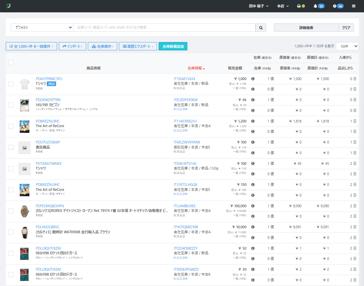Click the magnifier search icon button
This screenshot has height=286, width=364.
pos(261,28)
